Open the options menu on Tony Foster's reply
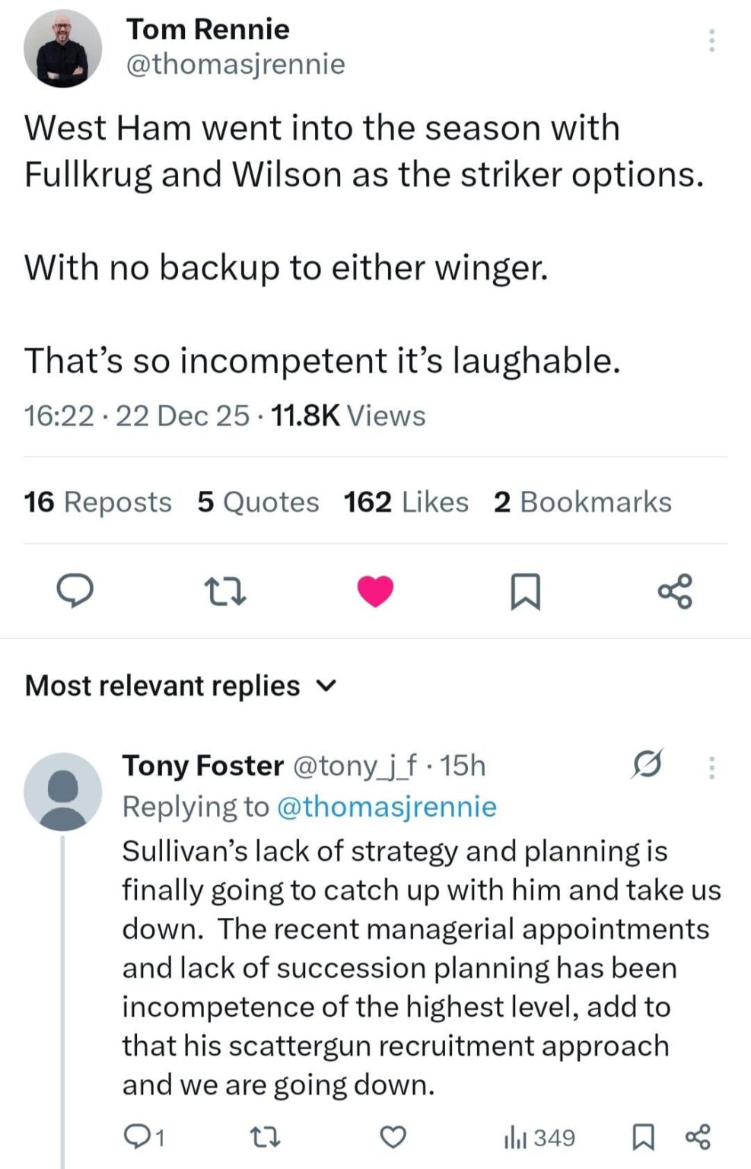Viewport: 751px width, 1169px height. point(711,768)
